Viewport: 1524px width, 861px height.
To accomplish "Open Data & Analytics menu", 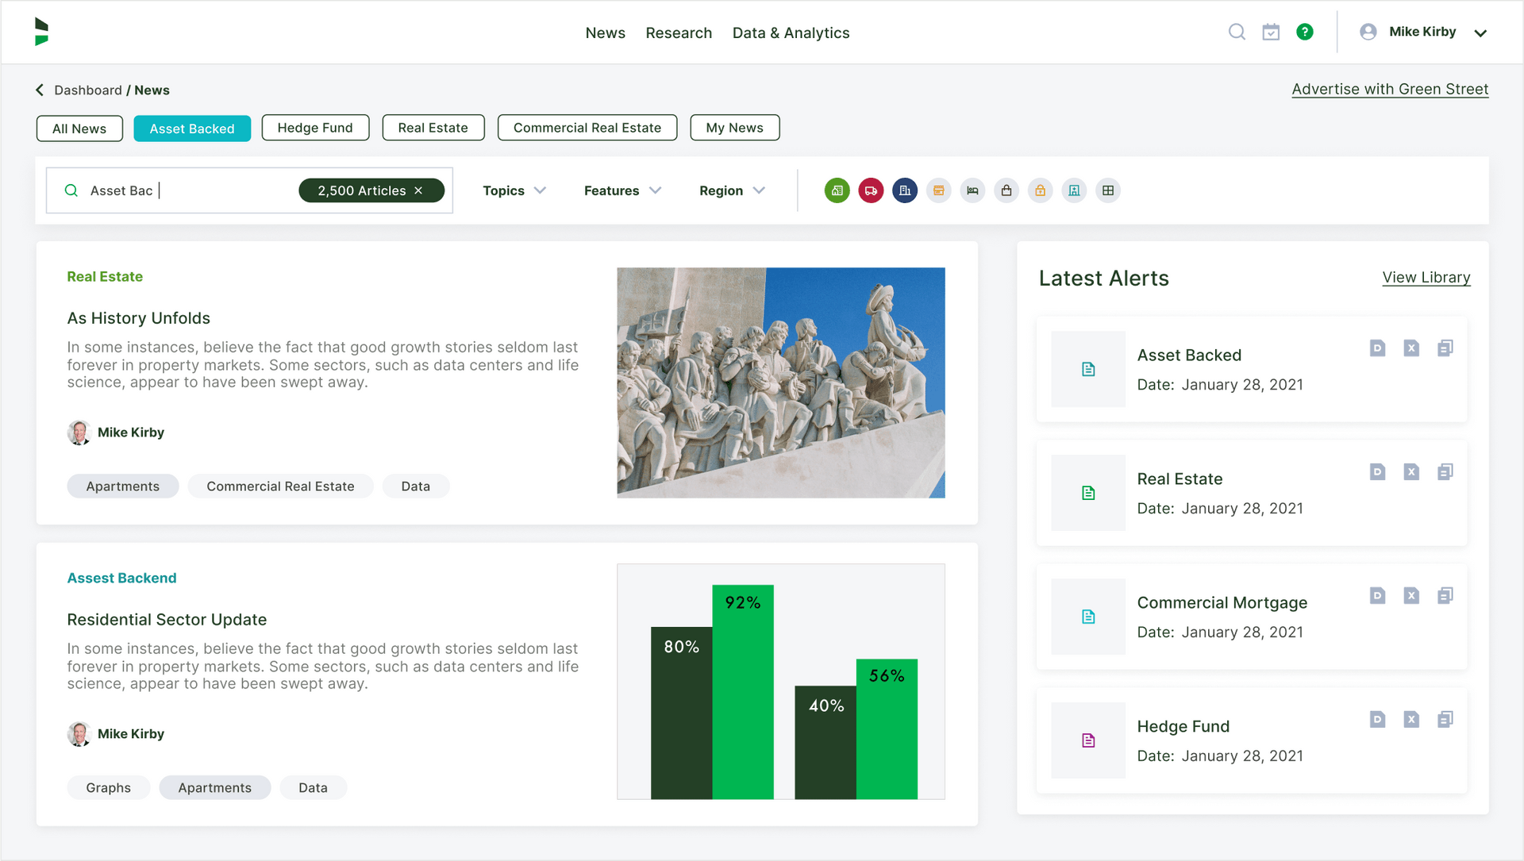I will coord(791,33).
